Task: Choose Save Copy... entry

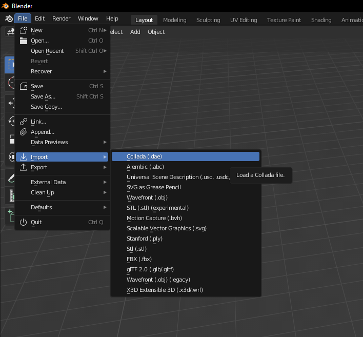Action: pos(62,107)
